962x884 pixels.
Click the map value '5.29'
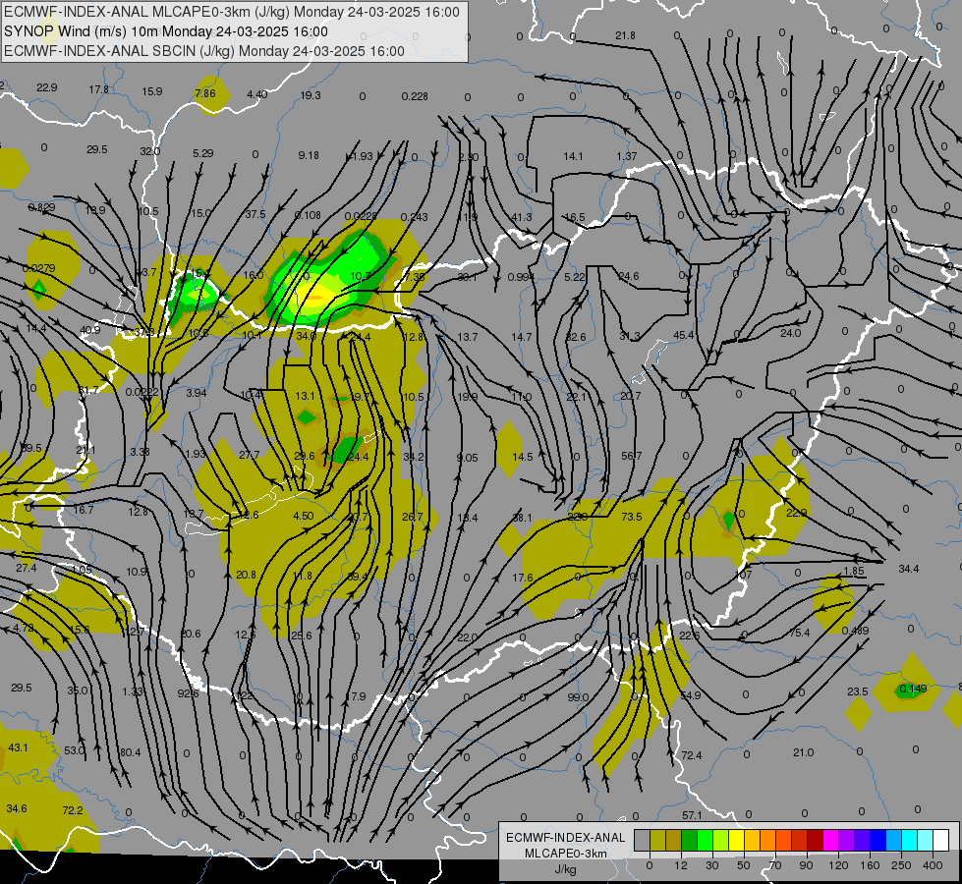coord(203,153)
